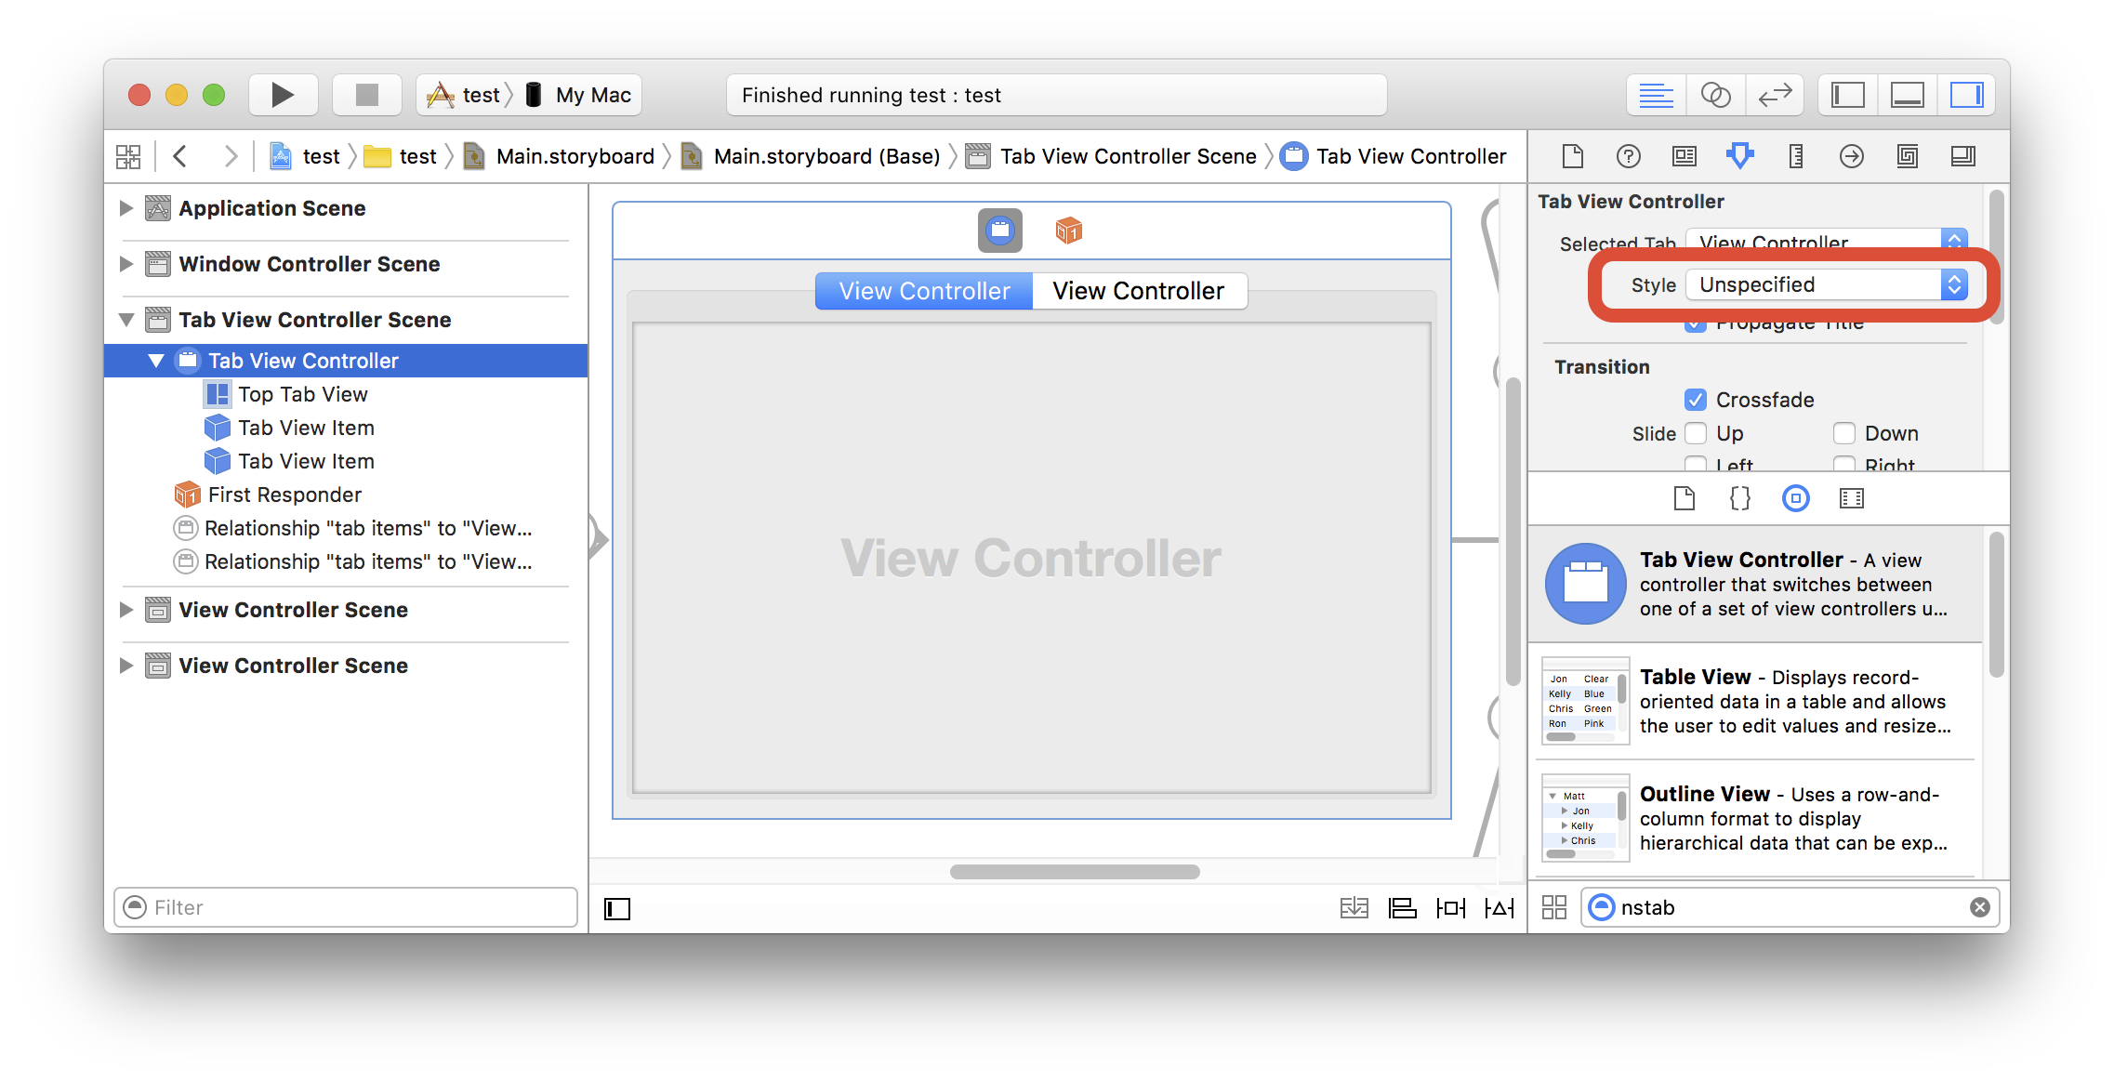Image resolution: width=2114 pixels, height=1082 pixels.
Task: Select the second View Controller tab
Action: [x=1139, y=288]
